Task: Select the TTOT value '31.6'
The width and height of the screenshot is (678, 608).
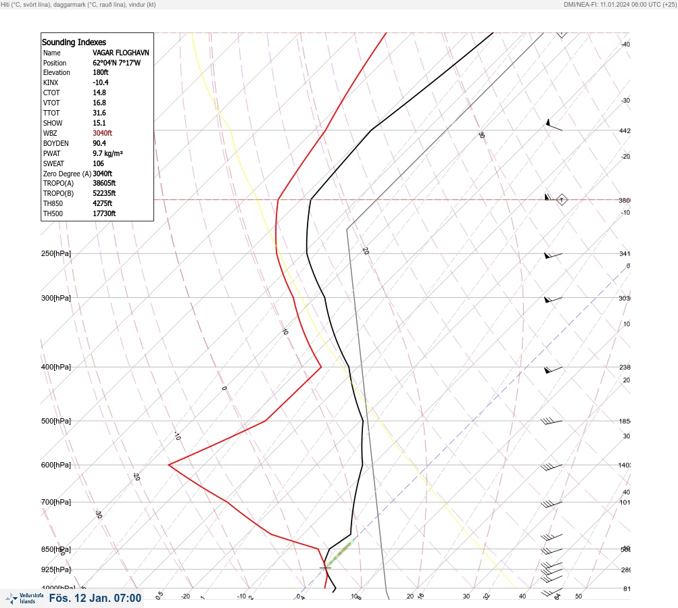Action: (99, 113)
